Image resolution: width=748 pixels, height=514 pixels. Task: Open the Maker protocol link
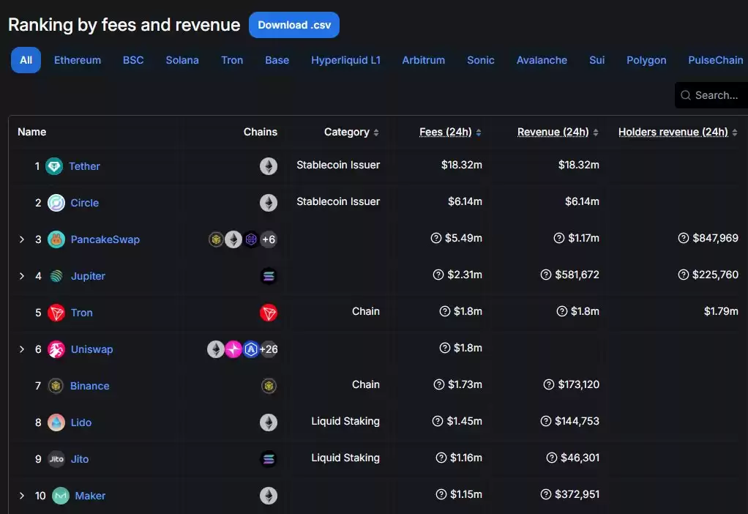click(x=90, y=496)
